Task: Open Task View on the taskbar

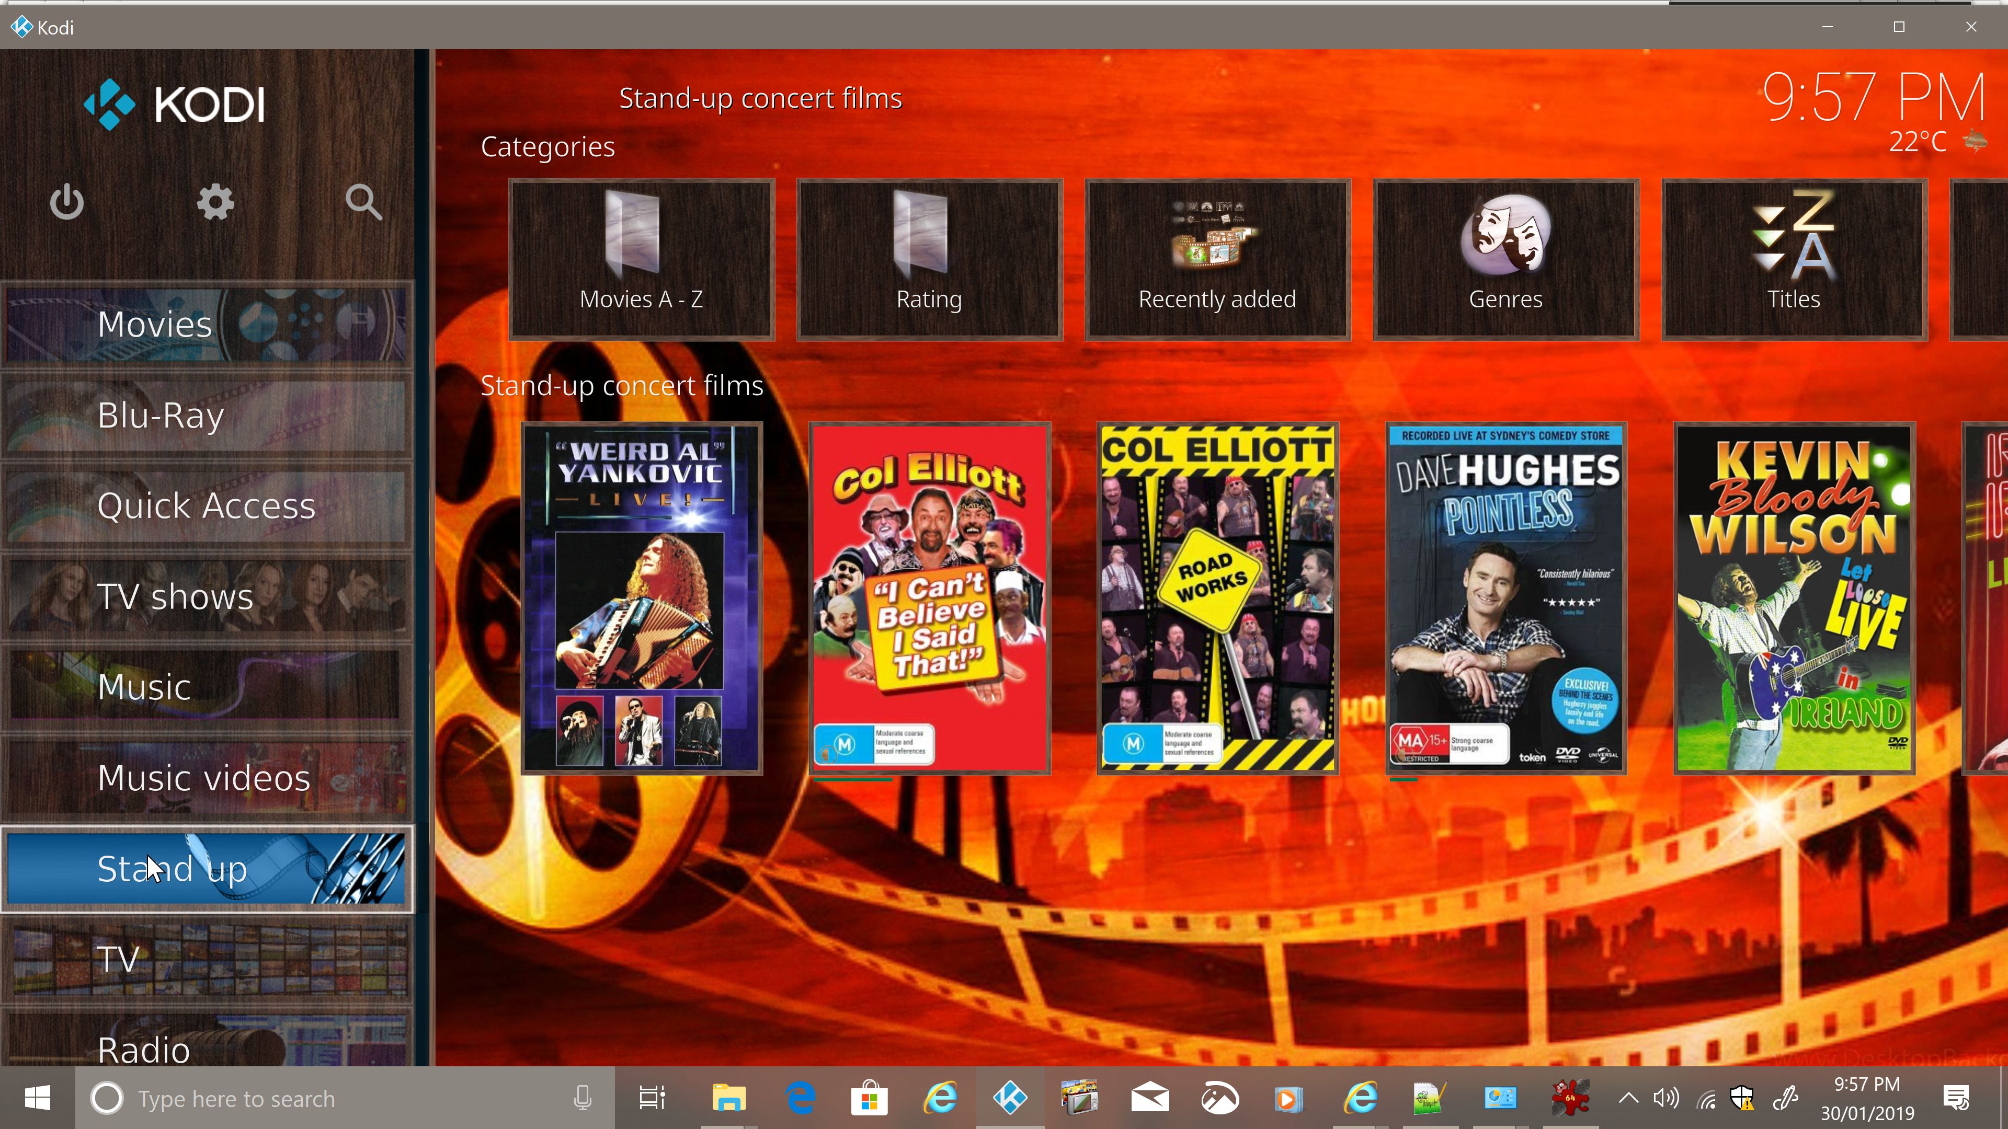Action: click(652, 1099)
